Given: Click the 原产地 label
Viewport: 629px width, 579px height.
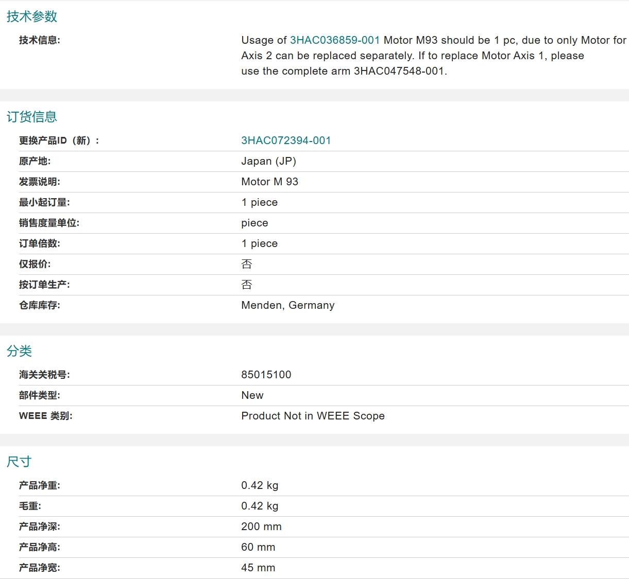Looking at the screenshot, I should [35, 161].
